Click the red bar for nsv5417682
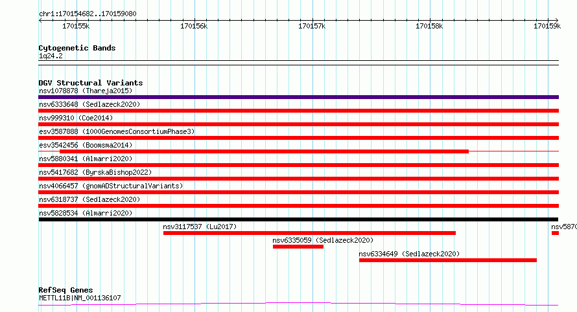 [x=298, y=179]
